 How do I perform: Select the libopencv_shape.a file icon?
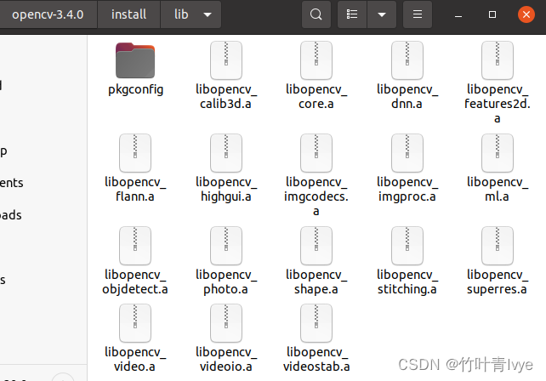coord(316,246)
